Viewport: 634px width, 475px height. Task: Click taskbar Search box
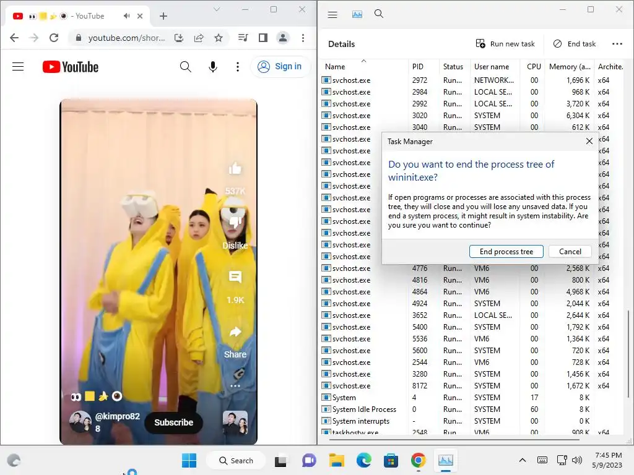click(236, 460)
